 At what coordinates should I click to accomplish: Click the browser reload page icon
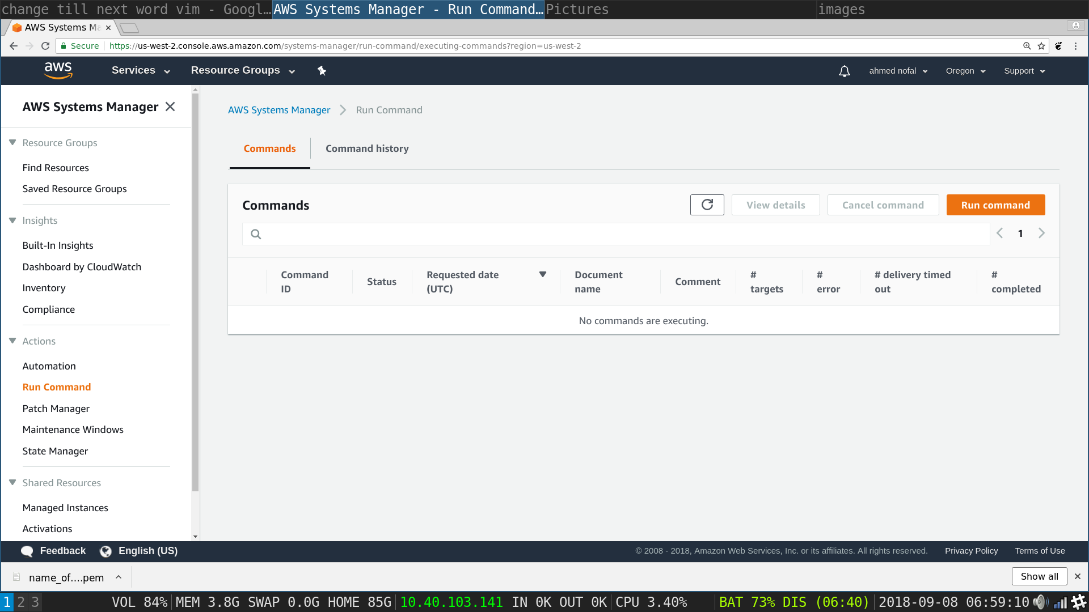[45, 46]
